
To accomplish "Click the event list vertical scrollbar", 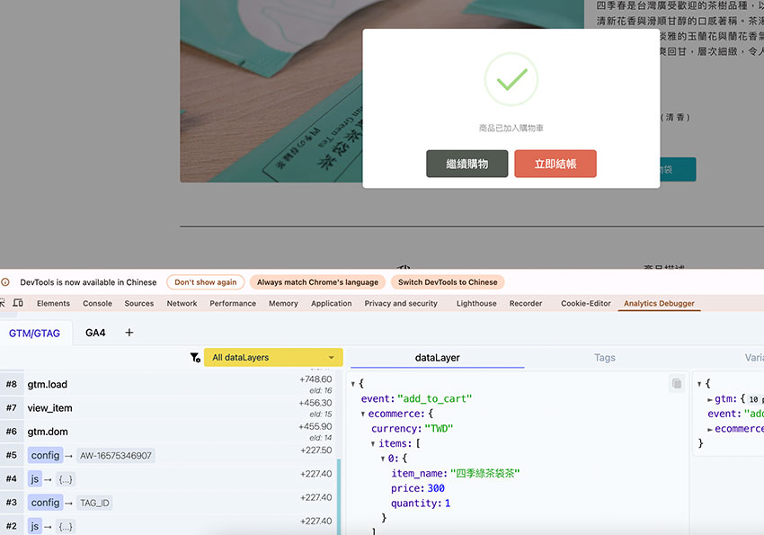I will pos(339,495).
